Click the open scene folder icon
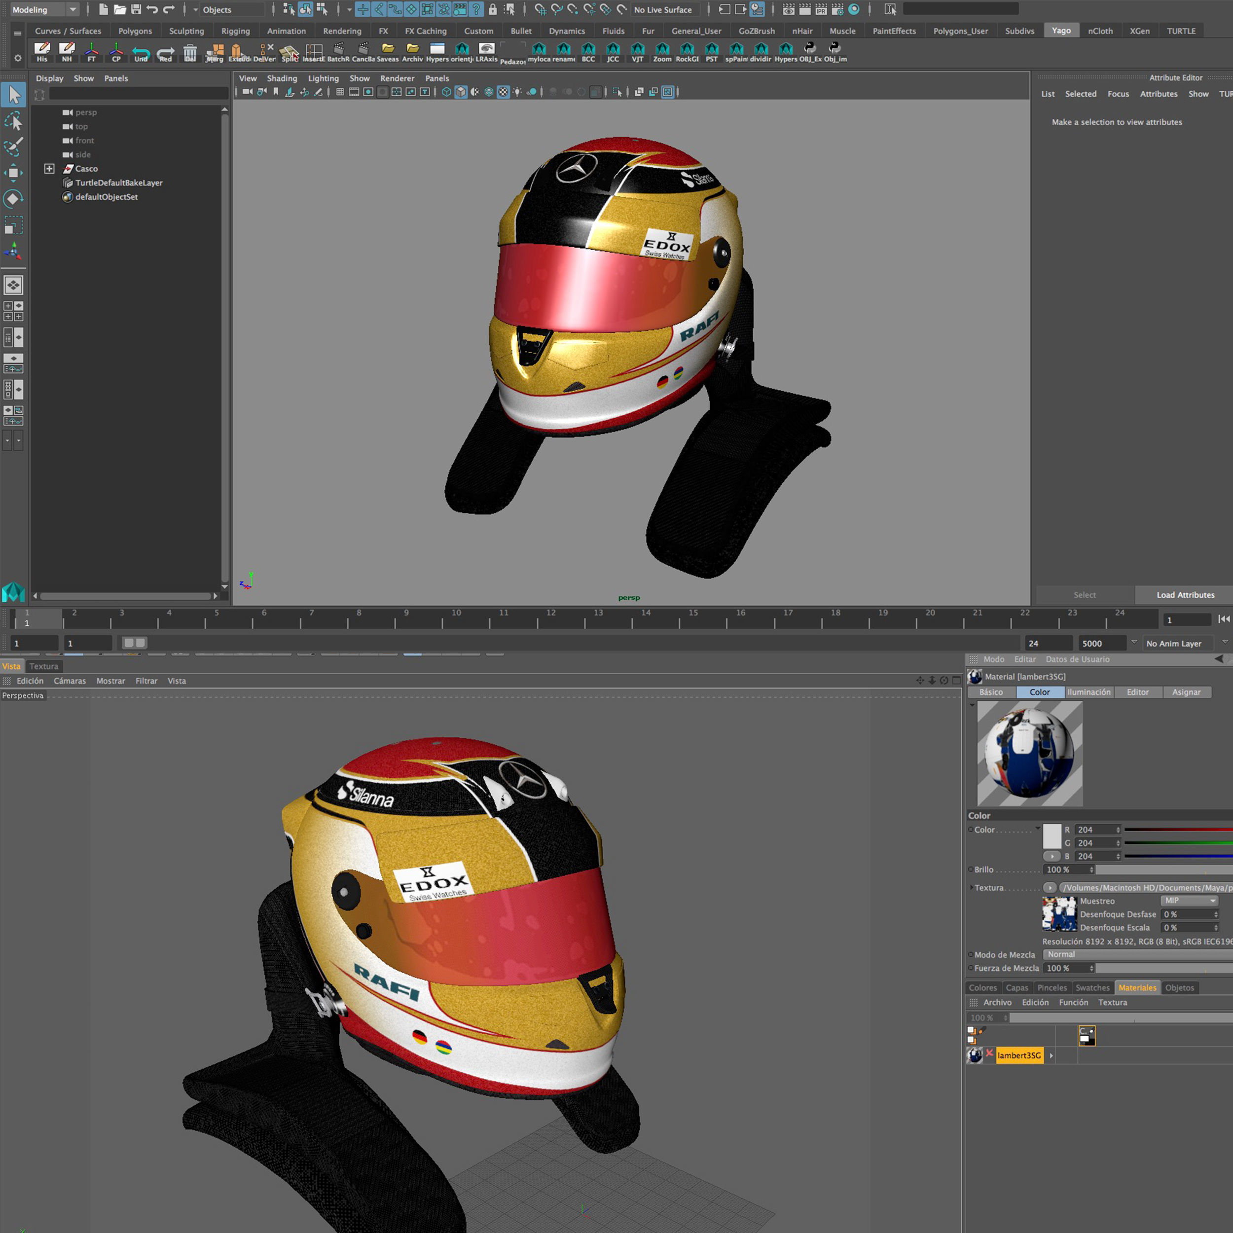The width and height of the screenshot is (1233, 1233). (x=119, y=9)
